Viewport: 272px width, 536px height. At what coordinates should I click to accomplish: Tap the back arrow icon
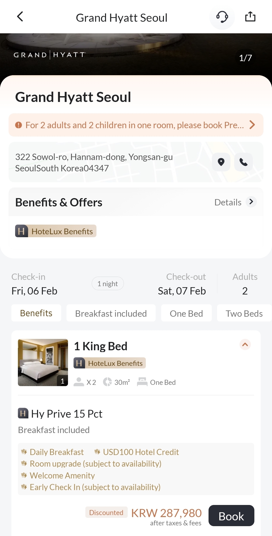click(x=20, y=17)
